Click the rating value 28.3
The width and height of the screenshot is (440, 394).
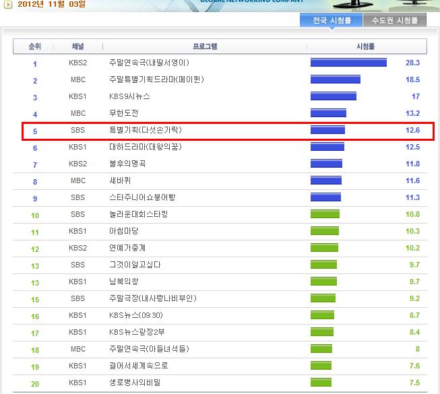[x=412, y=63]
